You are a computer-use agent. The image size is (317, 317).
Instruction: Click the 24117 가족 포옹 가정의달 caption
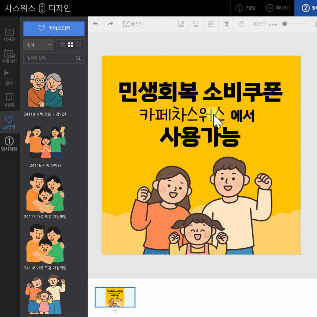pyautogui.click(x=45, y=216)
